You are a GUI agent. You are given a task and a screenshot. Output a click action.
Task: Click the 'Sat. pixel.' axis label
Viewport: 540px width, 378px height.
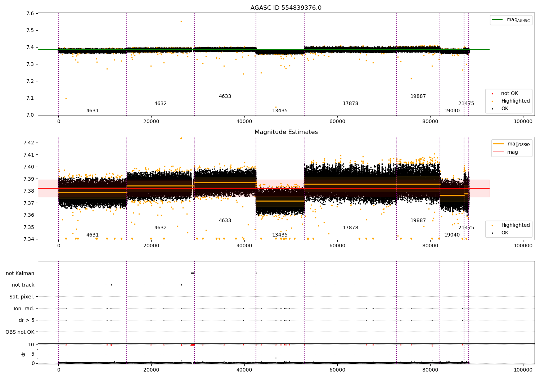tap(22, 297)
